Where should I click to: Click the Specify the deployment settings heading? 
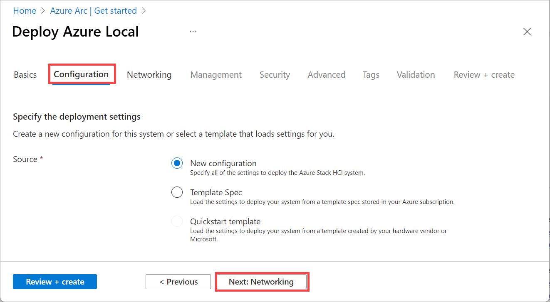77,117
